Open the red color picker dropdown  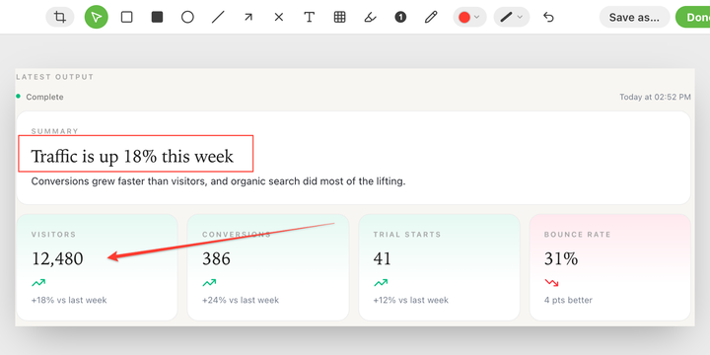click(x=469, y=17)
